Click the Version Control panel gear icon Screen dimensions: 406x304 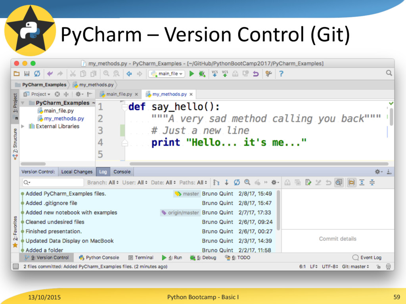(x=378, y=172)
